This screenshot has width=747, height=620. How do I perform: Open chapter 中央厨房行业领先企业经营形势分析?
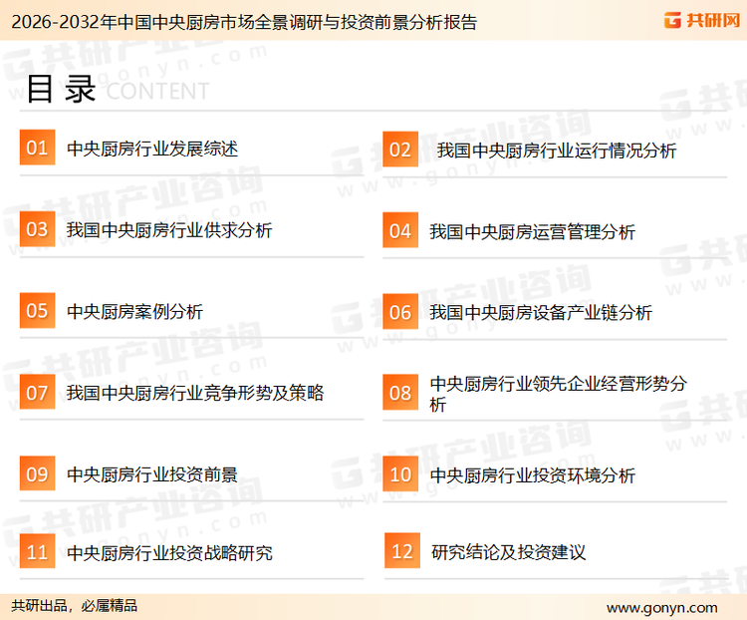(x=559, y=394)
